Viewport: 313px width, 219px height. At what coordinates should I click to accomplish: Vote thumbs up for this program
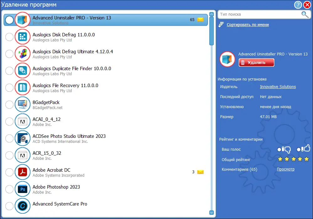point(304,149)
